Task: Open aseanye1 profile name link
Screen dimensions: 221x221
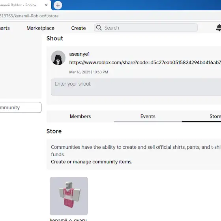Action: click(x=79, y=54)
